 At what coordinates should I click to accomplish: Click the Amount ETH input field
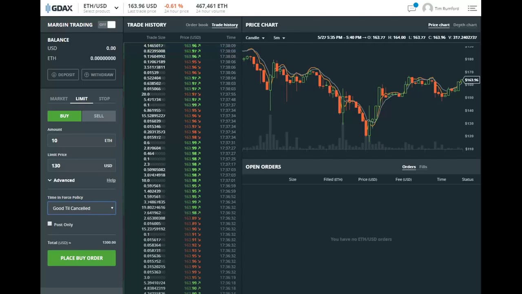(x=82, y=140)
